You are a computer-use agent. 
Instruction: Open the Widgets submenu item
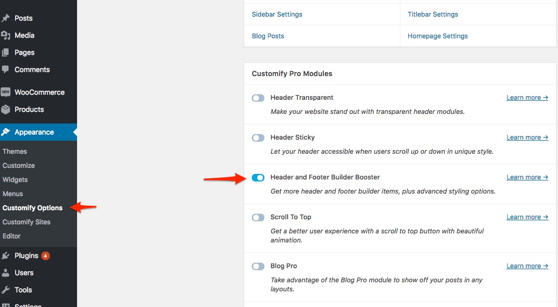click(x=15, y=179)
